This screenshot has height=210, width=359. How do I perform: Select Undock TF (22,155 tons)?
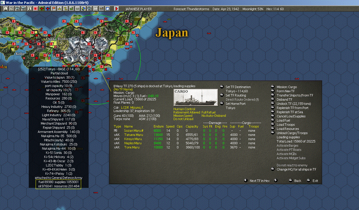(x=294, y=104)
